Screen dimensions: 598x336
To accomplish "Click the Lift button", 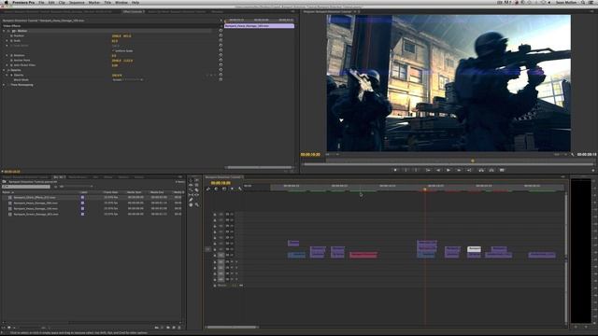I will coord(481,170).
